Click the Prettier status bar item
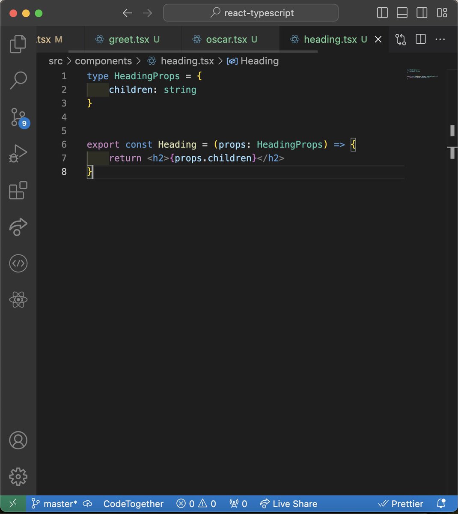This screenshot has width=458, height=514. (401, 504)
